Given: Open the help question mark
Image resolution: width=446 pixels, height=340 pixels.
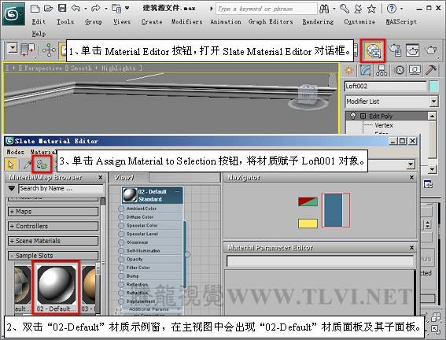Looking at the screenshot, I should [x=392, y=9].
